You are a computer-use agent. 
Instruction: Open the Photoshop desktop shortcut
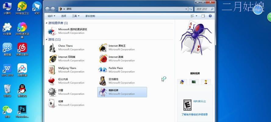pos(22,112)
